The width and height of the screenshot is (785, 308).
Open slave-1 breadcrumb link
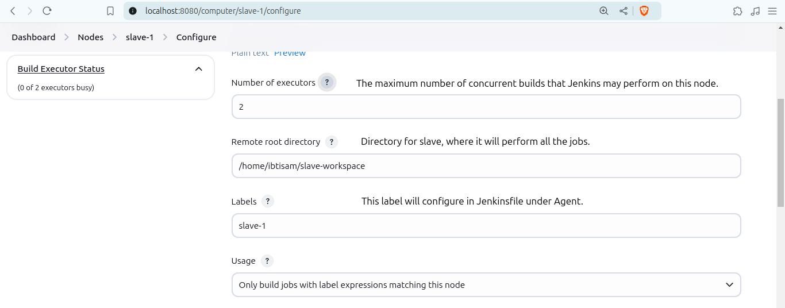(x=140, y=37)
